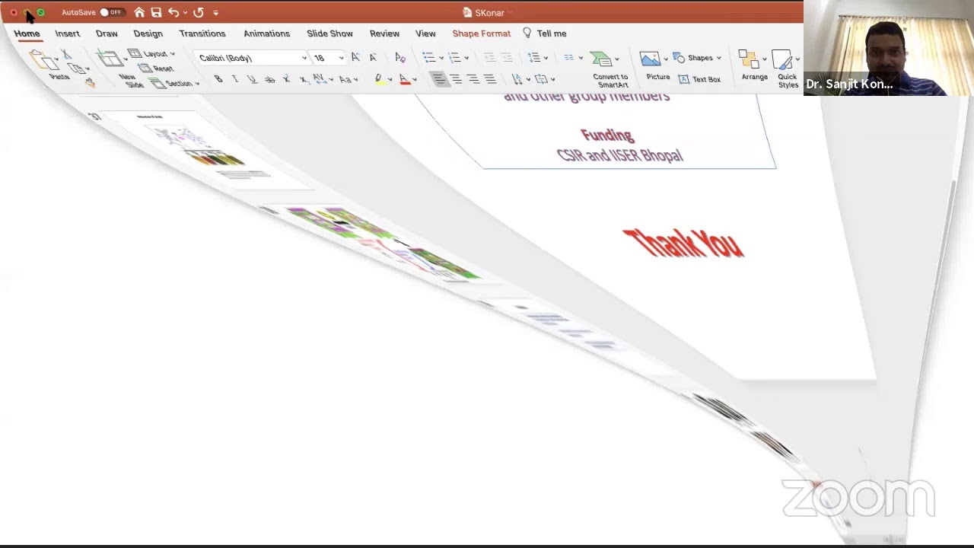Increase the list indent level

[x=506, y=58]
